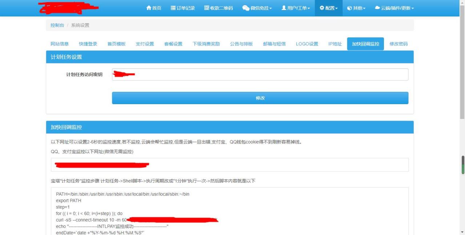Switch to the 网站信息 tab
The image size is (465, 235).
point(59,44)
